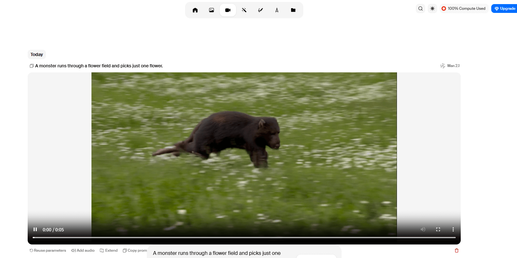Select the video camera tab
The width and height of the screenshot is (517, 258).
(228, 10)
